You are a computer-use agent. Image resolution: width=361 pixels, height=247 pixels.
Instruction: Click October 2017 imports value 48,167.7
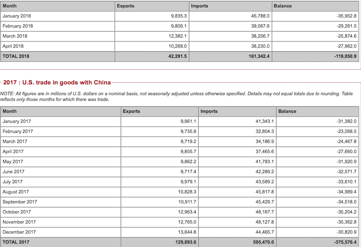click(265, 212)
